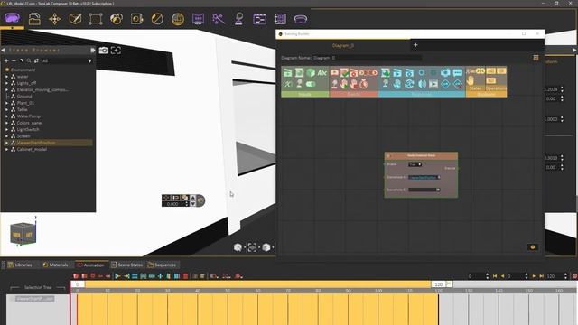
Task: Open the second empty SceneNode dropdown on node
Action: tap(424, 190)
